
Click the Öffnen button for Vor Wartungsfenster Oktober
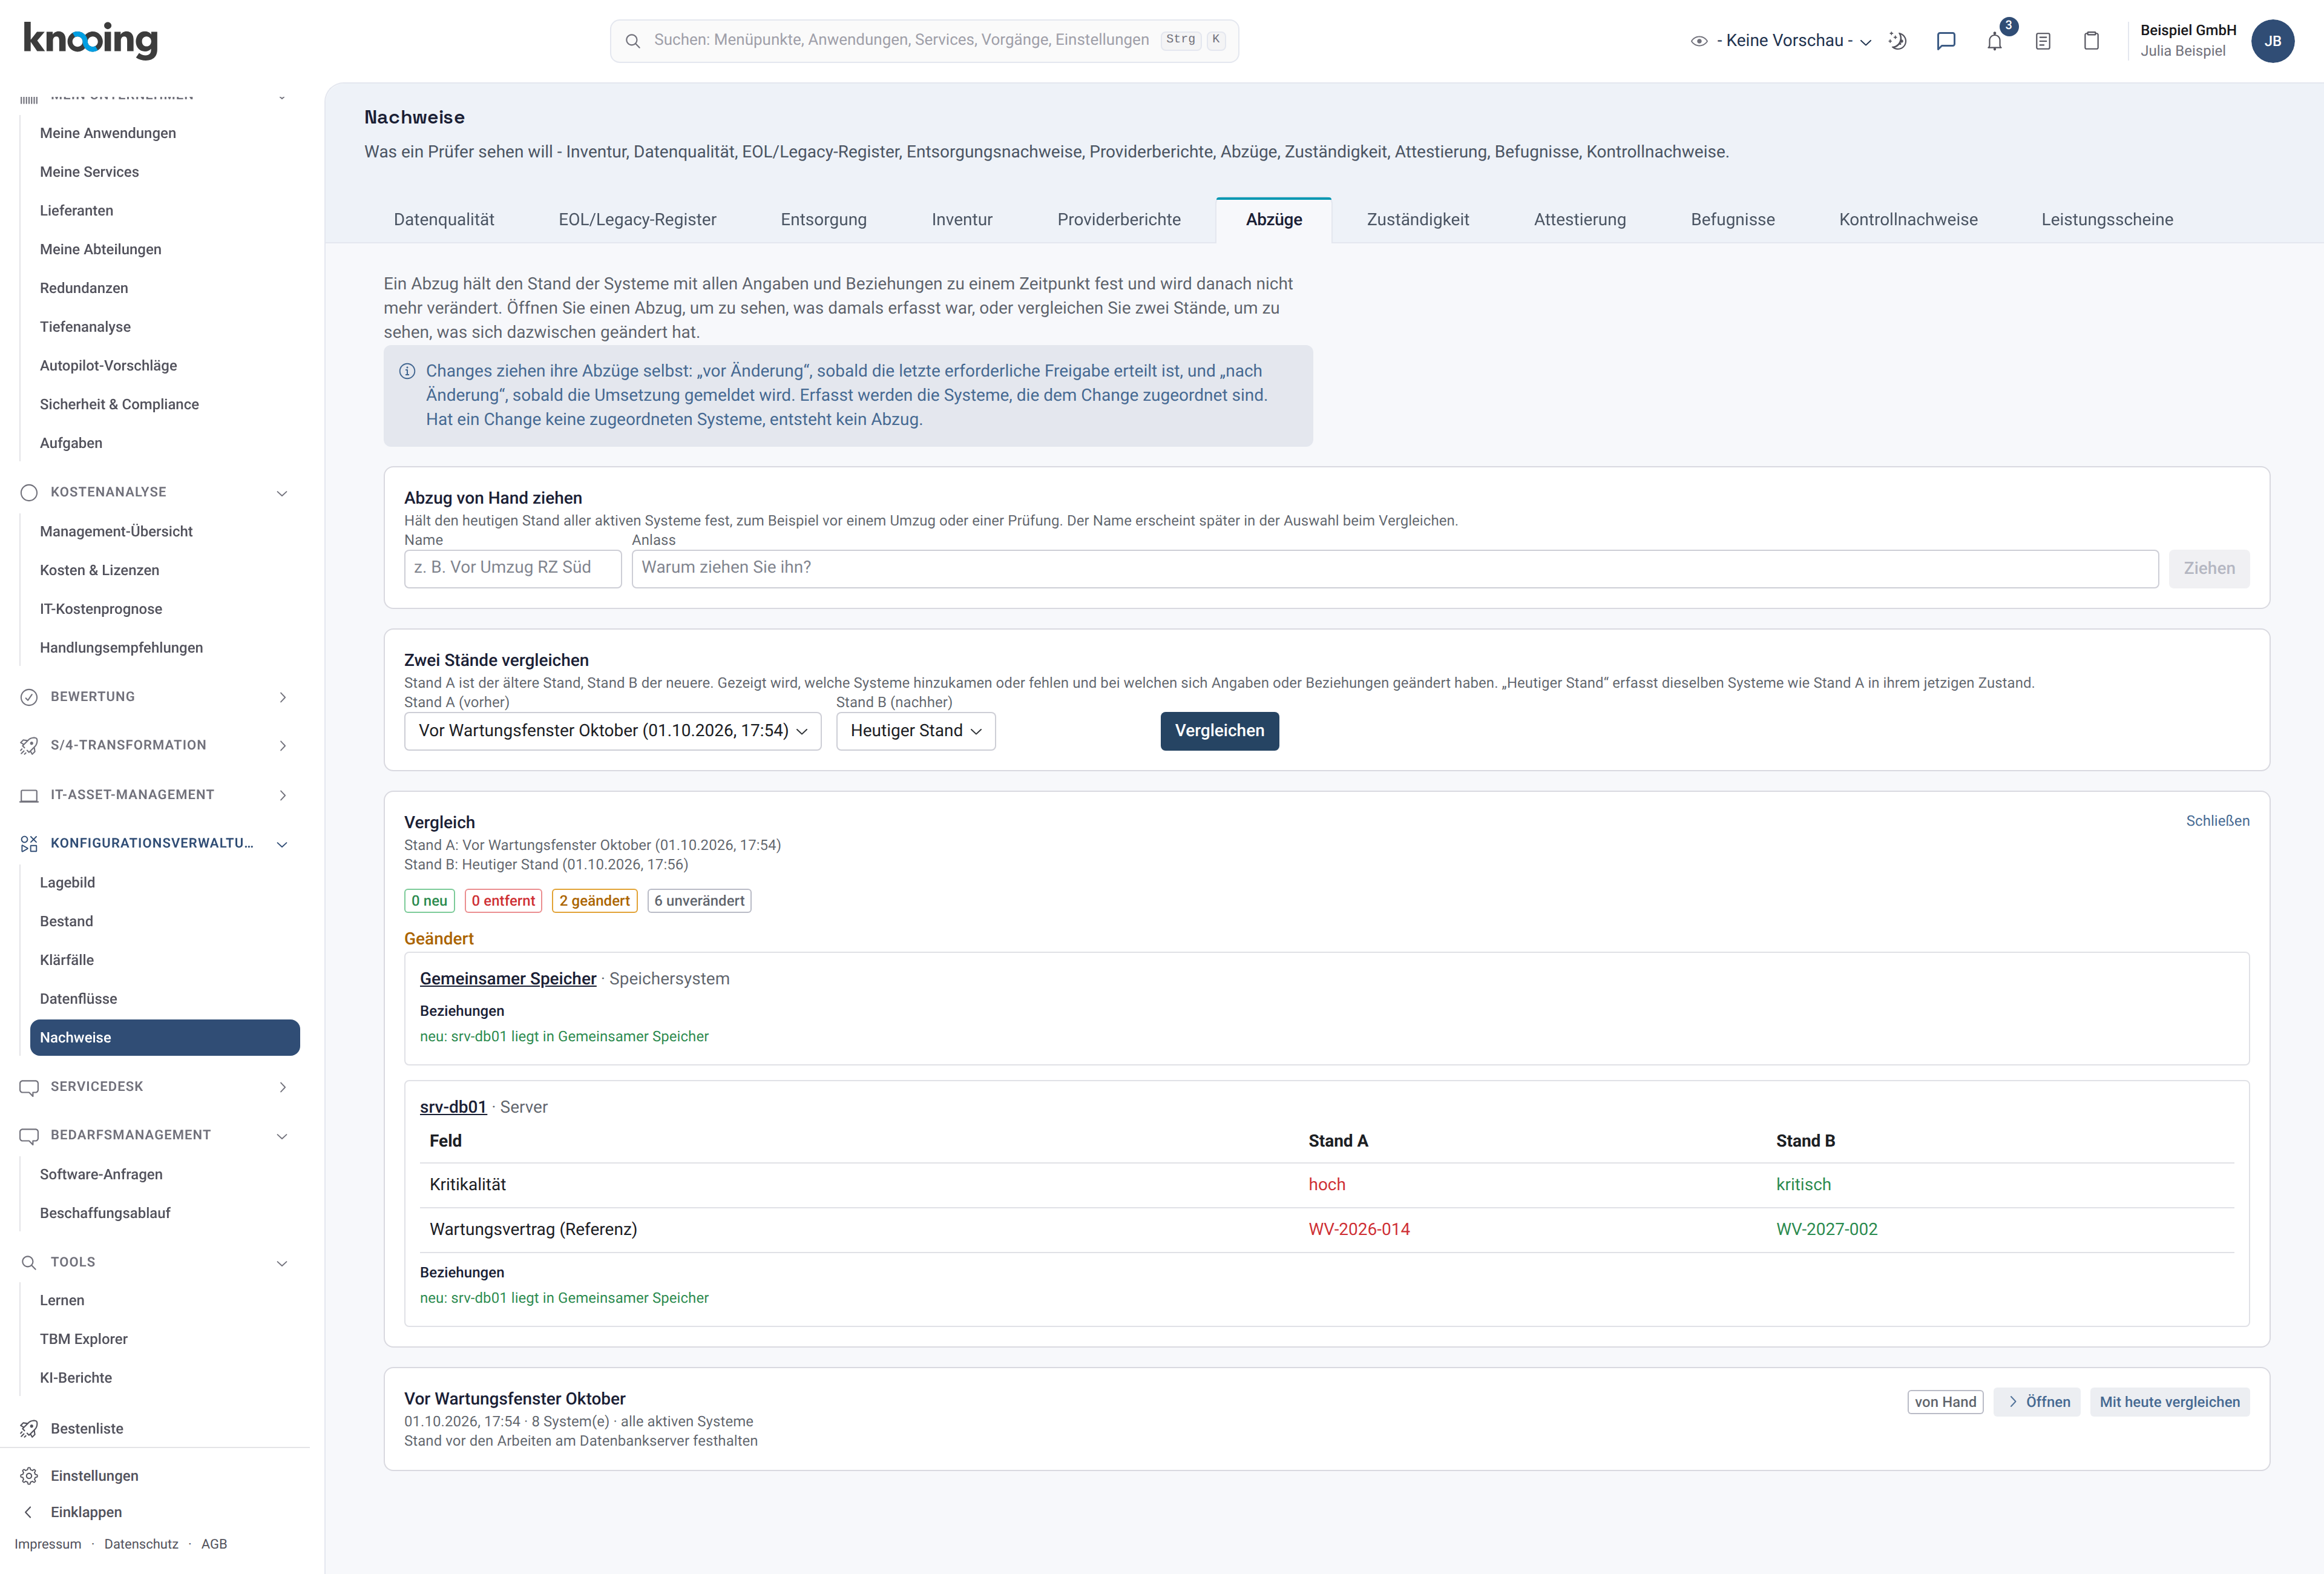[2037, 1402]
